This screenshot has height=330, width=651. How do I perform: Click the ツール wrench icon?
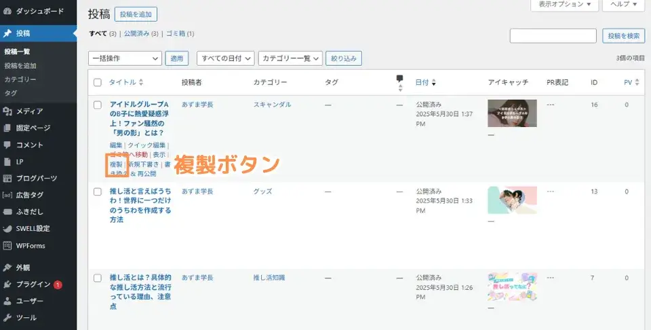pos(7,318)
